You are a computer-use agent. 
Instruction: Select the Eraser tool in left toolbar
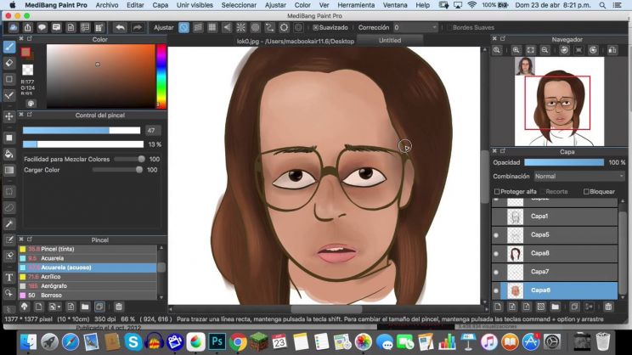9,63
